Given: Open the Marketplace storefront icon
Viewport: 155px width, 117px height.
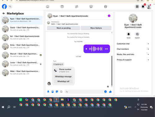Looking at the screenshot, I should coord(91,7).
